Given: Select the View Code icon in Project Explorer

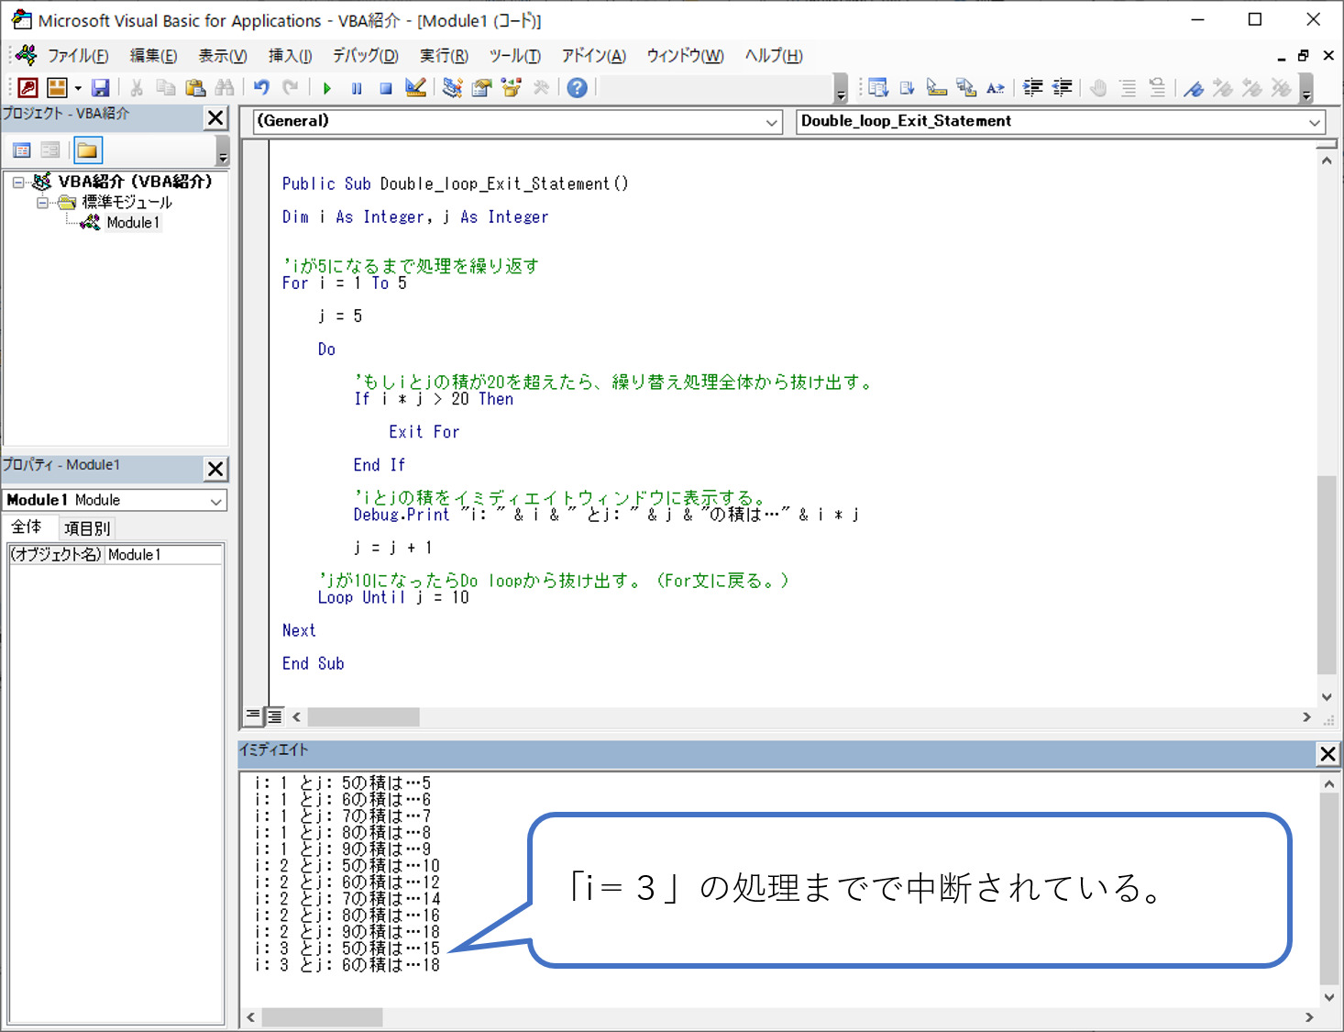Looking at the screenshot, I should (x=23, y=150).
